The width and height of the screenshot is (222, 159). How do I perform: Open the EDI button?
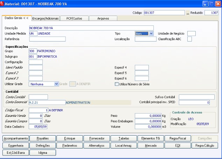click(178, 146)
